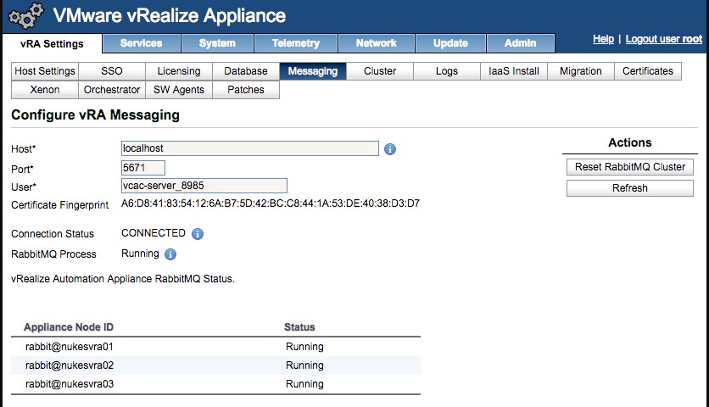
Task: Open the vRA Settings tab
Action: point(52,44)
